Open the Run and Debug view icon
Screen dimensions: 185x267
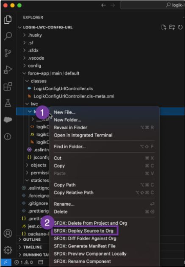8,70
